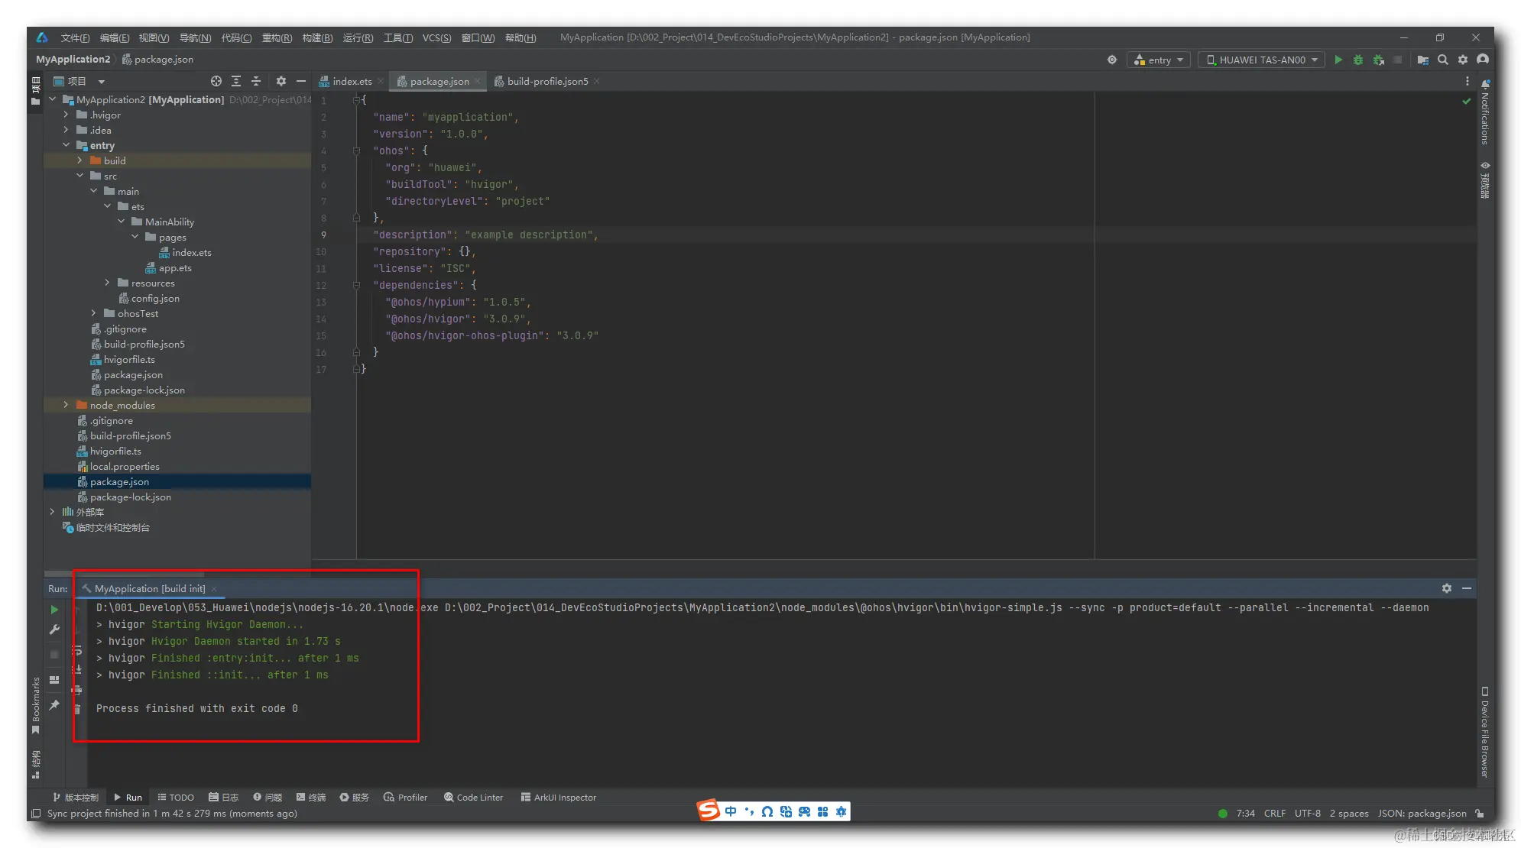Open the HUAWEI TAS-AN00 device dropdown
Viewport: 1521px width, 848px height.
click(x=1262, y=60)
